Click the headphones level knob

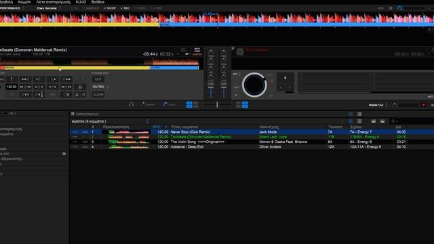(x=165, y=104)
